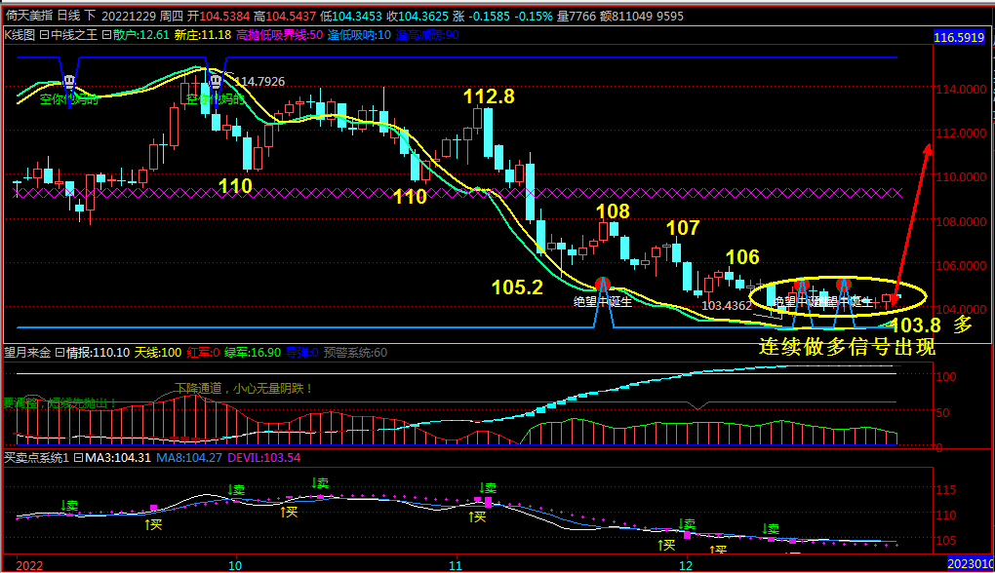
Task: Click the blue 116.5919 price axis marker
Action: (x=960, y=37)
